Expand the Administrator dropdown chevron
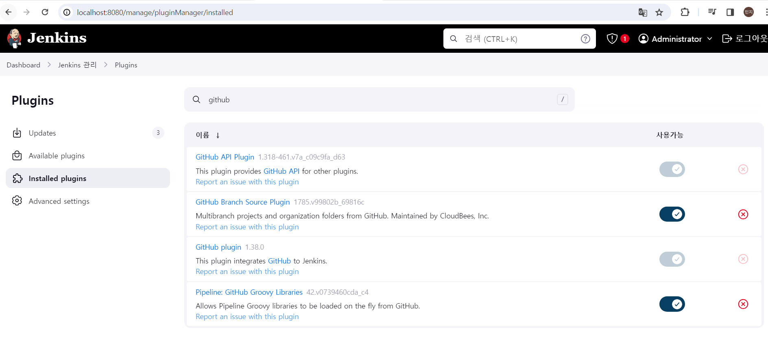The image size is (768, 356). click(x=710, y=39)
